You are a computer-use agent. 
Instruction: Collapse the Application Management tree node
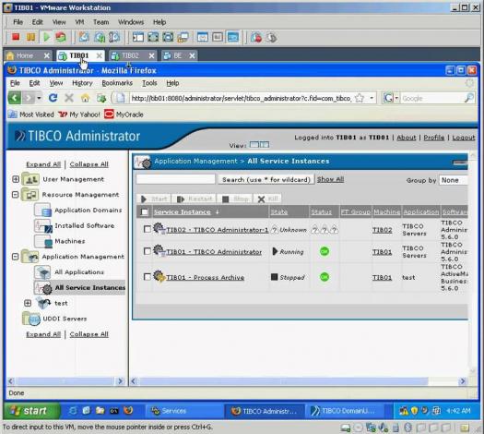pos(15,257)
